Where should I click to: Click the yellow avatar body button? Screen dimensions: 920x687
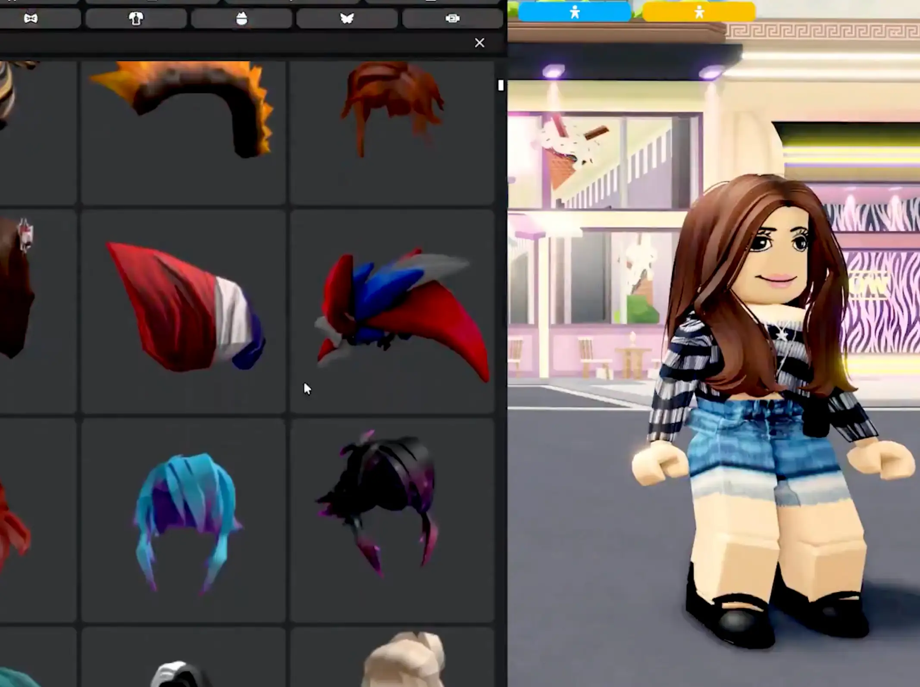699,12
